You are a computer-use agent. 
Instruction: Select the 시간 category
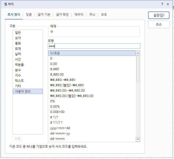[28, 59]
